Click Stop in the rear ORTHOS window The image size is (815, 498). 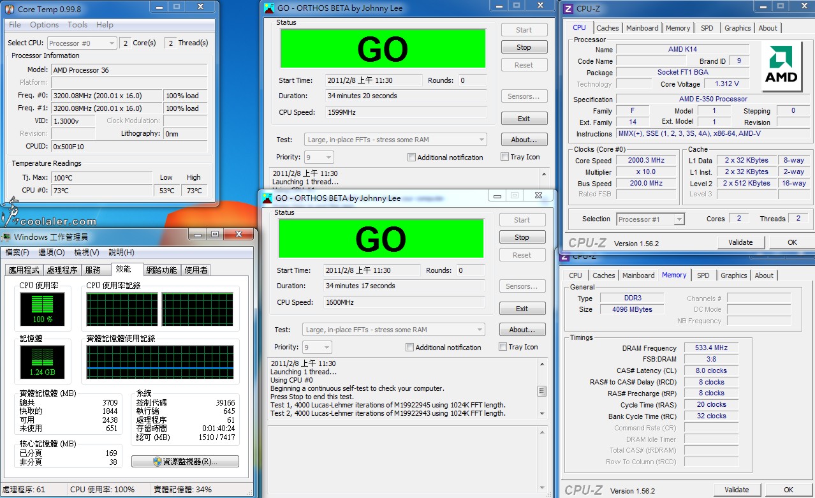click(x=524, y=47)
